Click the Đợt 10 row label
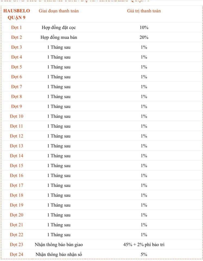This screenshot has width=203, height=261. tap(17, 116)
